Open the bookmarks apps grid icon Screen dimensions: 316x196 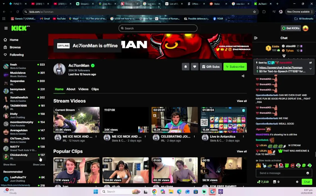point(4,19)
